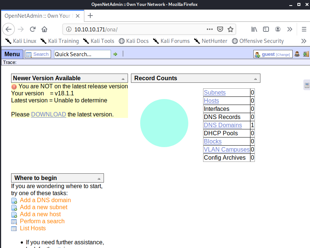This screenshot has width=310, height=248.
Task: Open the calculator side tab icon
Action: coord(307,85)
